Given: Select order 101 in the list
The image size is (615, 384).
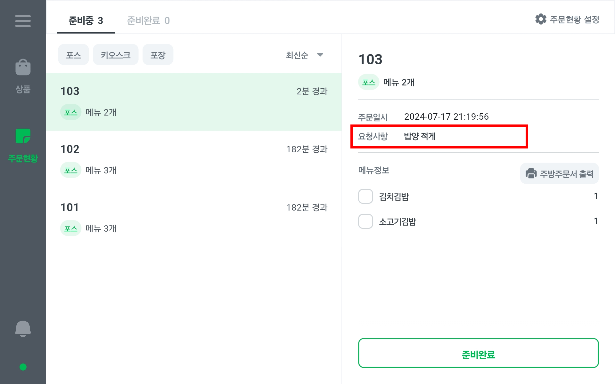Looking at the screenshot, I should 194,218.
